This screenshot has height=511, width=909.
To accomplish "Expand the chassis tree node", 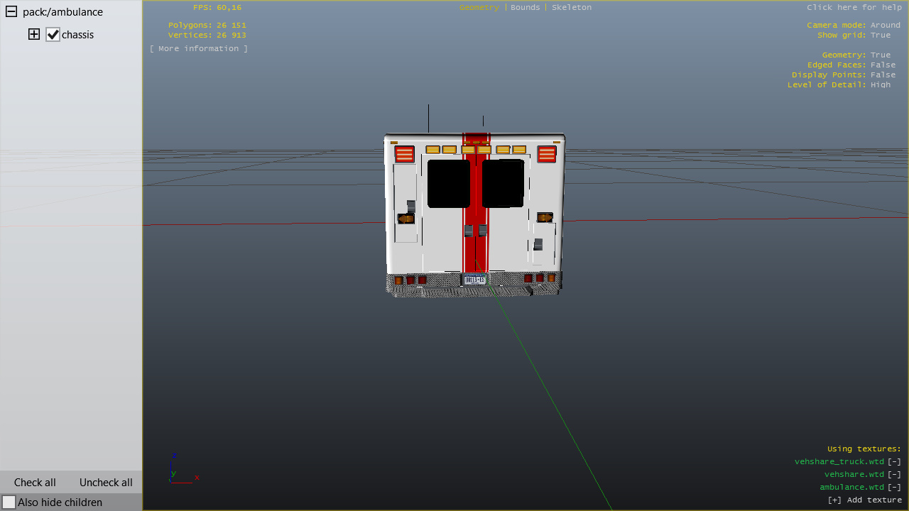I will (34, 35).
